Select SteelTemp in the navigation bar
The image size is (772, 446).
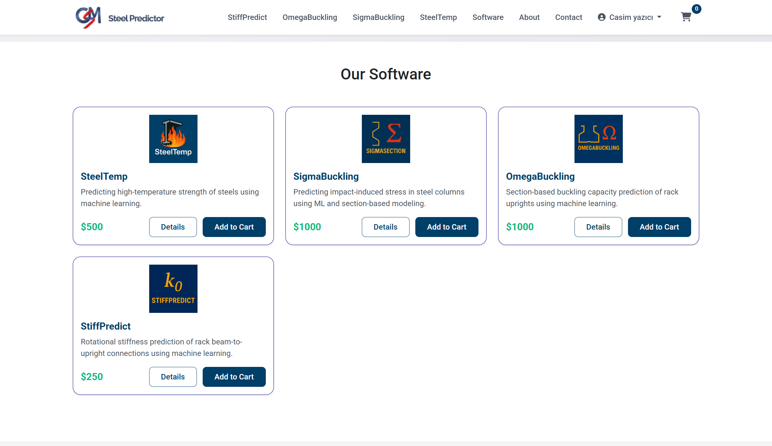click(x=438, y=17)
